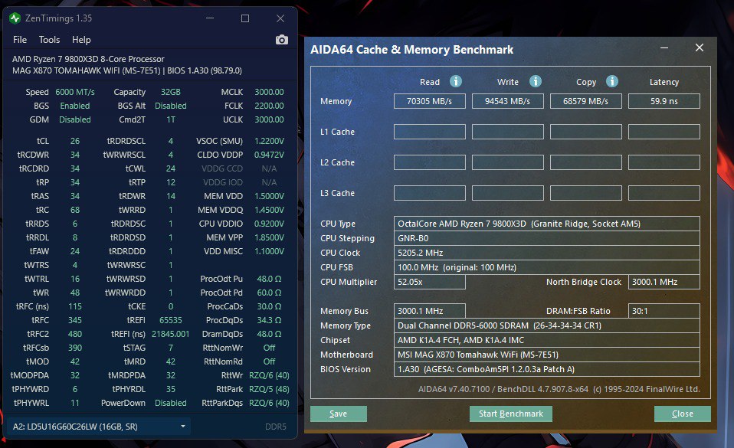Click the DRAM:FSB Ratio 30:1 field
Viewport: 734px width, 448px height.
tap(664, 311)
